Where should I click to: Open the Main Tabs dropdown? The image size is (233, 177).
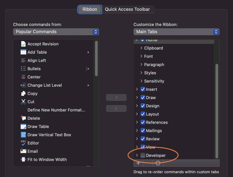[x=176, y=32]
